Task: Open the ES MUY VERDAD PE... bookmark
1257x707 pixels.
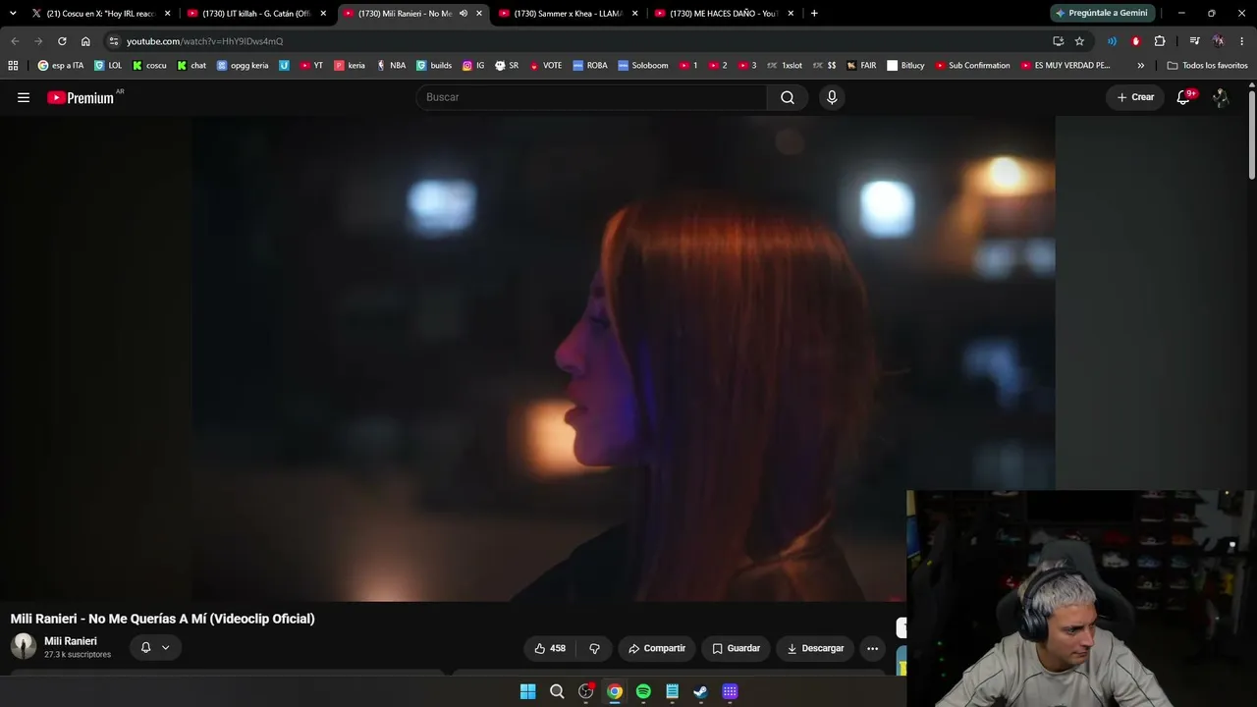Action: pyautogui.click(x=1066, y=66)
